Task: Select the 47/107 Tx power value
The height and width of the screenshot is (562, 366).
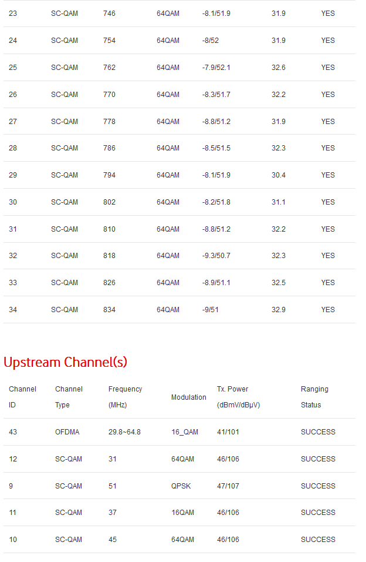Action: coord(228,486)
